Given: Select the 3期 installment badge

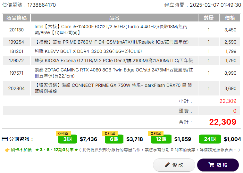Looking at the screenshot, I should pos(68,139).
